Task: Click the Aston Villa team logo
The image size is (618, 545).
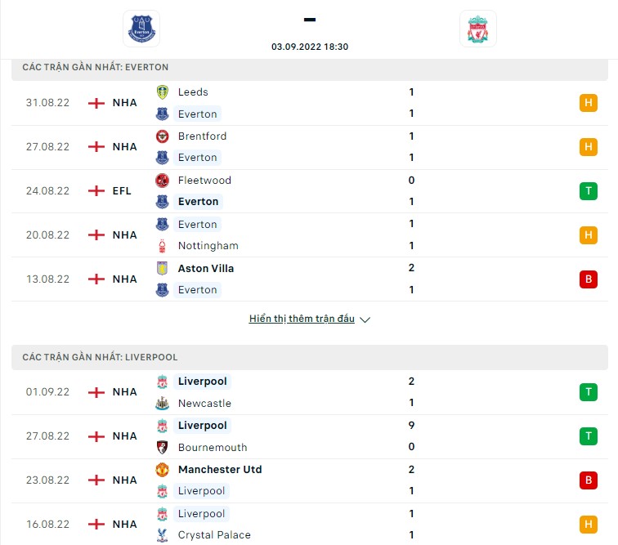Action: tap(162, 269)
